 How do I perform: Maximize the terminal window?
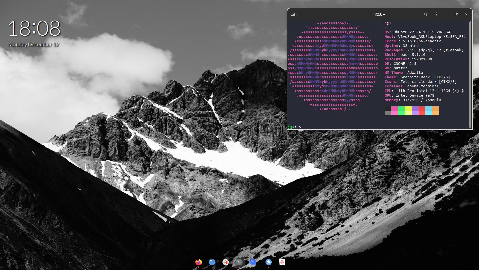click(x=457, y=14)
